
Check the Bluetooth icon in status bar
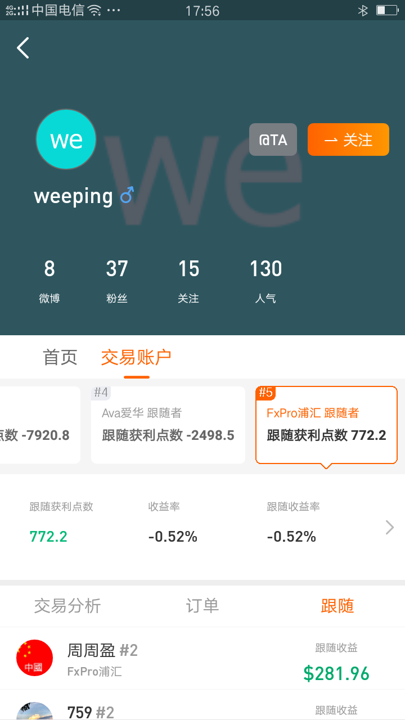[x=363, y=10]
